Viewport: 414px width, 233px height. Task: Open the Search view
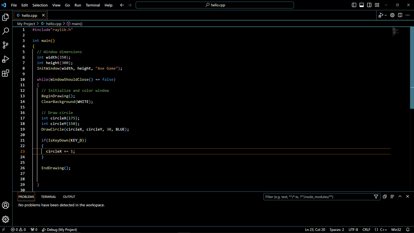click(5, 30)
